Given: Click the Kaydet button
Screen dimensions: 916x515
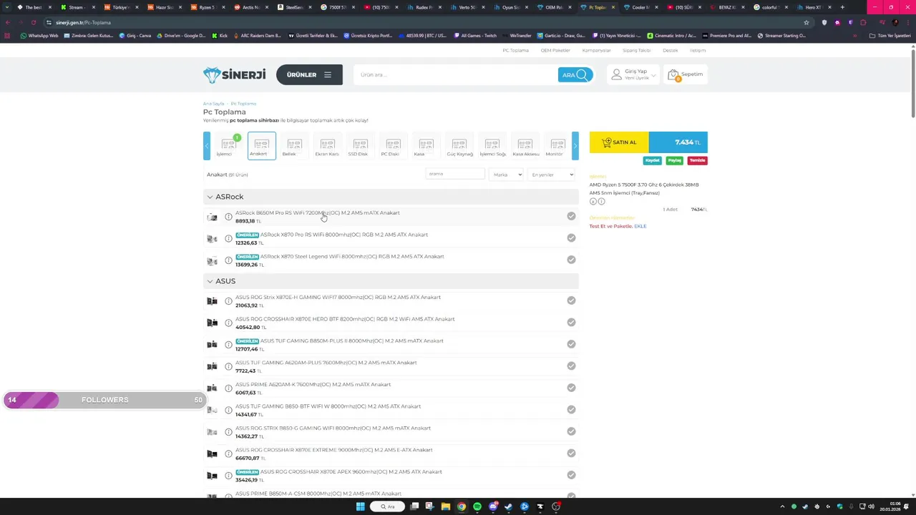Looking at the screenshot, I should pos(652,160).
